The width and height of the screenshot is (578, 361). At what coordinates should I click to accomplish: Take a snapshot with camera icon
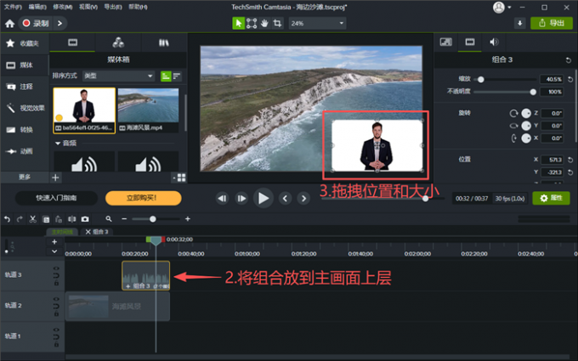tap(85, 219)
